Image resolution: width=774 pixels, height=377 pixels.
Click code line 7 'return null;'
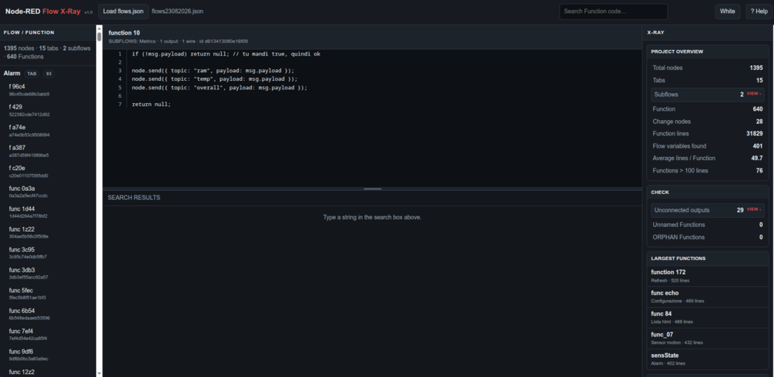(151, 104)
